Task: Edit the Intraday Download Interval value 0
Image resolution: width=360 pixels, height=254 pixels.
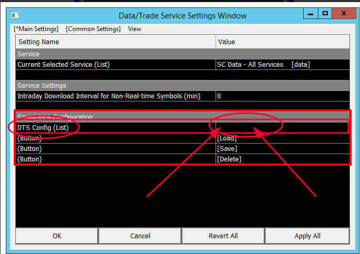Action: (283, 96)
